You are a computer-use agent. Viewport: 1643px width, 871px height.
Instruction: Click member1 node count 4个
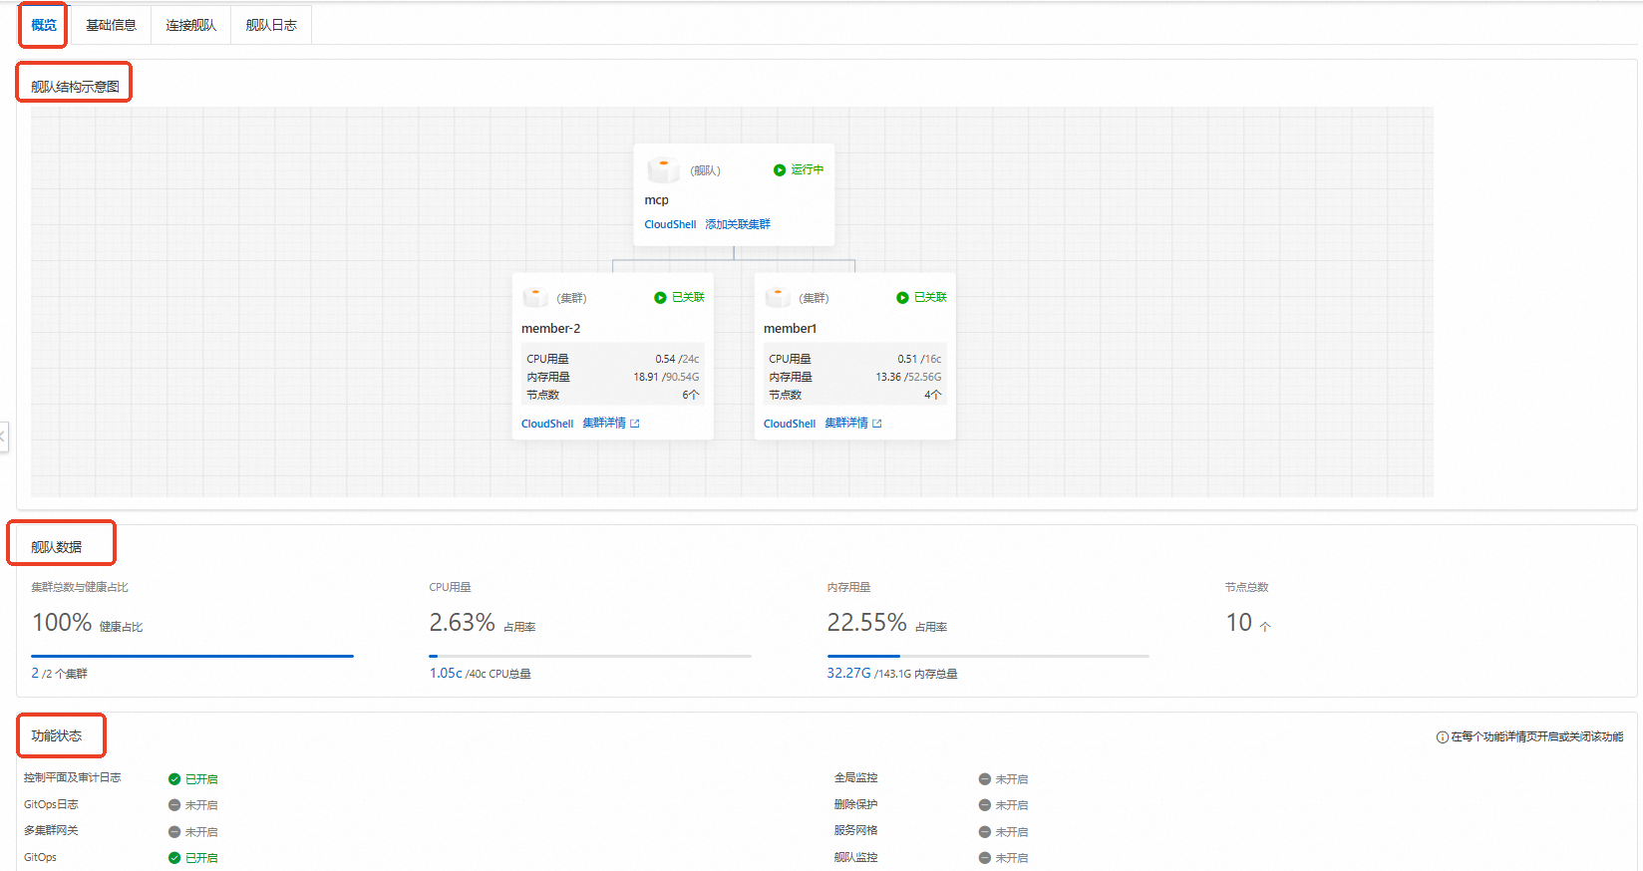933,395
